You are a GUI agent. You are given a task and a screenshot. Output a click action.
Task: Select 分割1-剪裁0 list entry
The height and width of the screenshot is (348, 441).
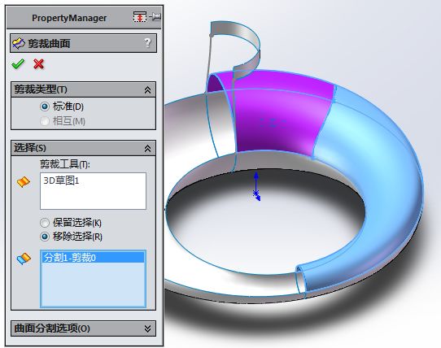click(93, 258)
